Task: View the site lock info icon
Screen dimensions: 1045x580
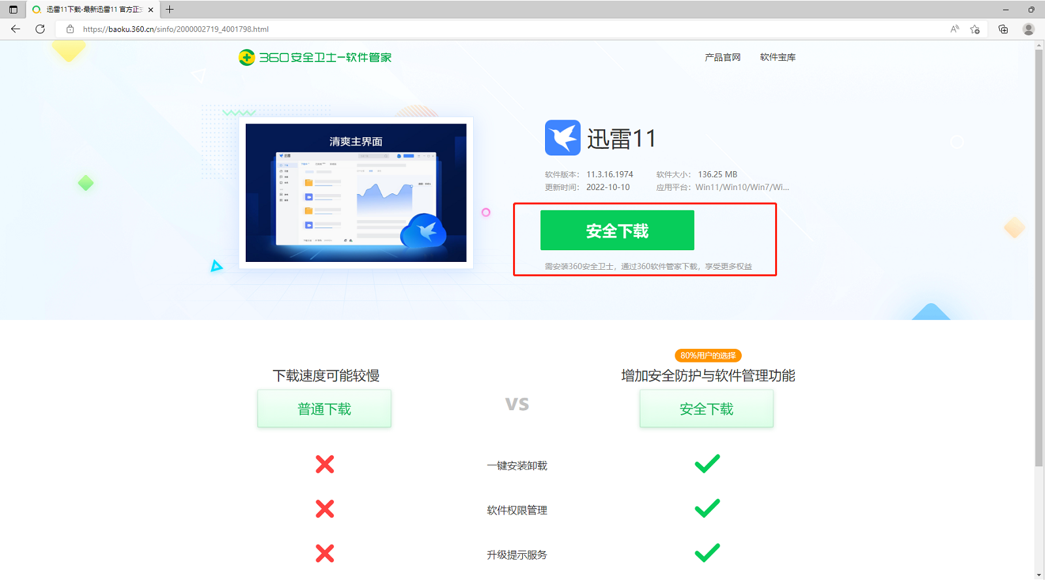Action: (x=70, y=29)
